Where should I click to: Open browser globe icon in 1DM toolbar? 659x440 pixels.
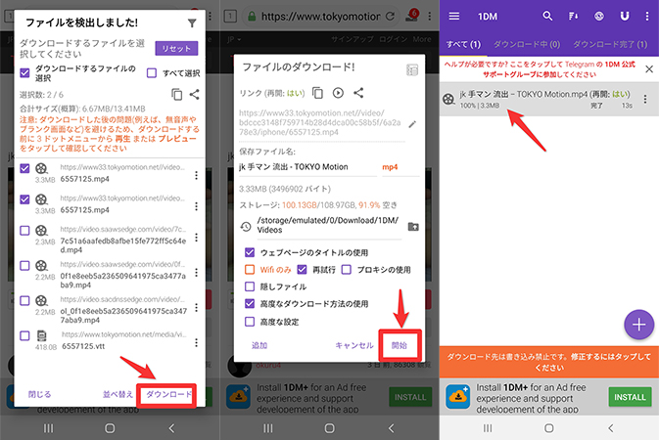pyautogui.click(x=599, y=16)
